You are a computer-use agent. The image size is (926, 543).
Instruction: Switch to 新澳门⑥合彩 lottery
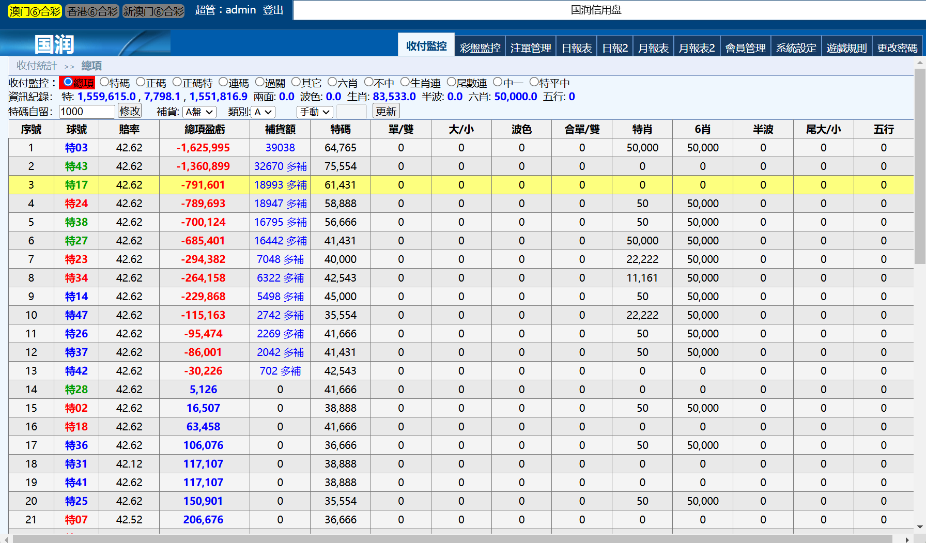tap(153, 11)
